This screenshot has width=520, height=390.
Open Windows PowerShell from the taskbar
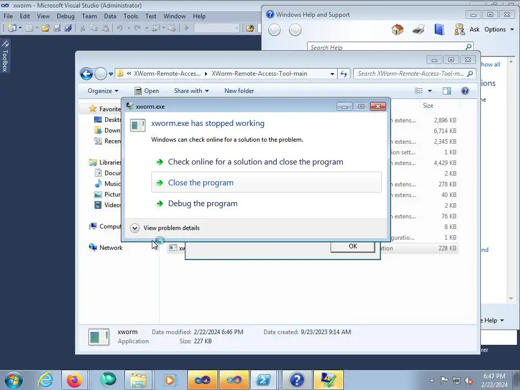tap(264, 380)
